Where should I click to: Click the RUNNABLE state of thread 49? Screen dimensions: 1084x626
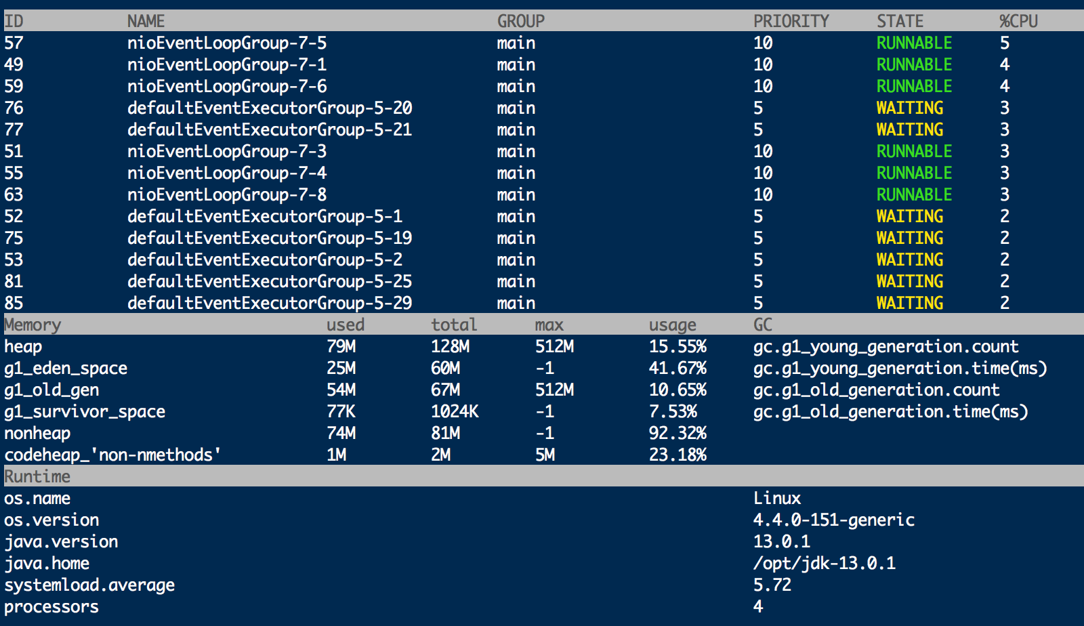[x=915, y=64]
